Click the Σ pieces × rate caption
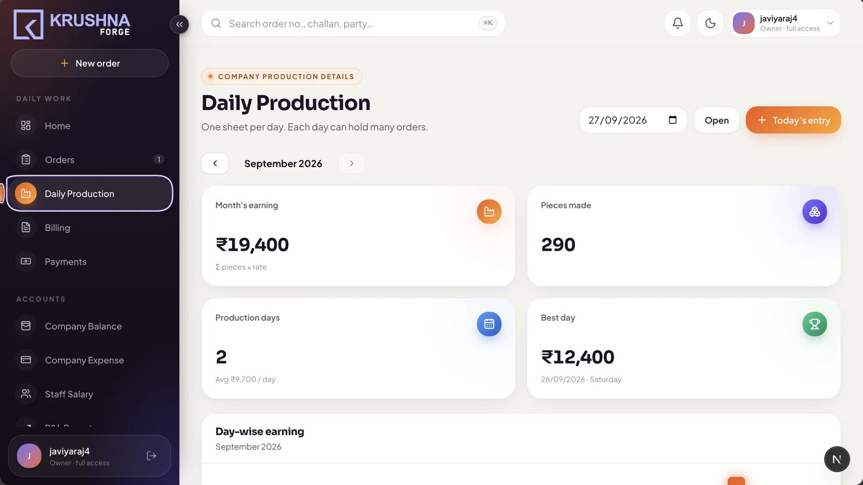 [241, 267]
